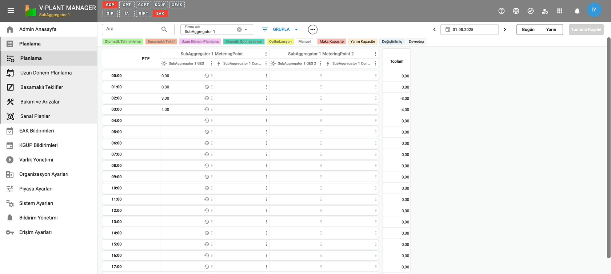Click the Ara search input field
Screen dimensions: 611x274
(132, 29)
